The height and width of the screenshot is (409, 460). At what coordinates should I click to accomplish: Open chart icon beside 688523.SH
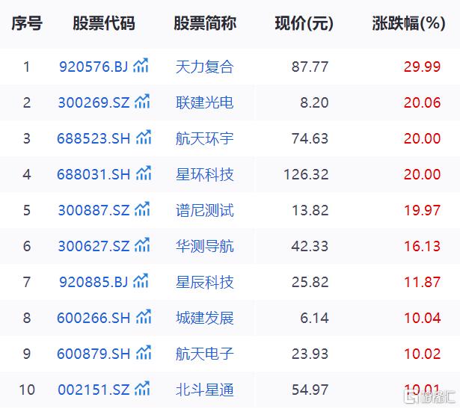pyautogui.click(x=144, y=138)
